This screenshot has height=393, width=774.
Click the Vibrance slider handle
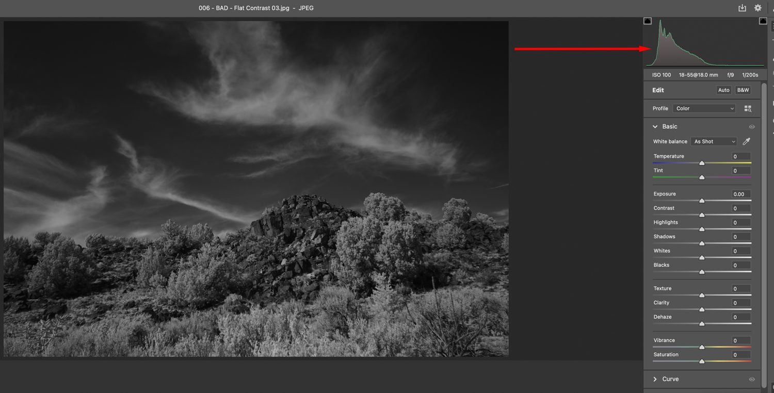coord(702,347)
